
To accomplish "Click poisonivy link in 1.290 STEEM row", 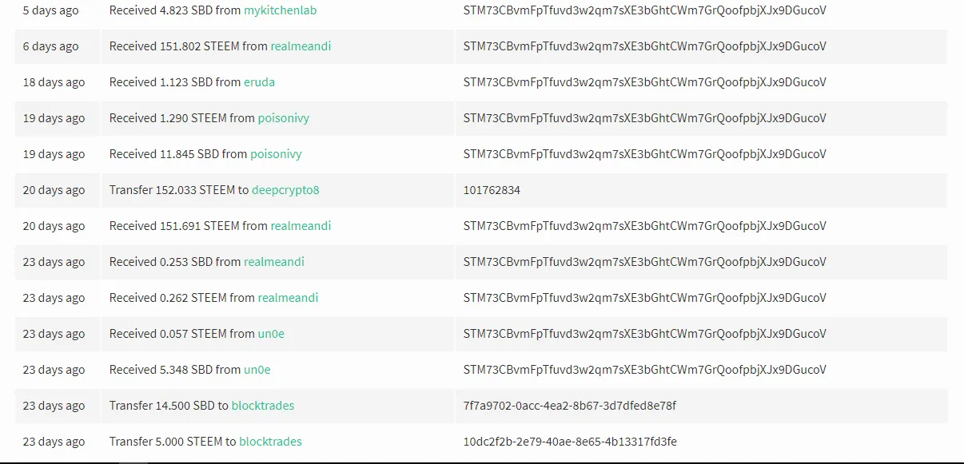I will click(x=284, y=118).
